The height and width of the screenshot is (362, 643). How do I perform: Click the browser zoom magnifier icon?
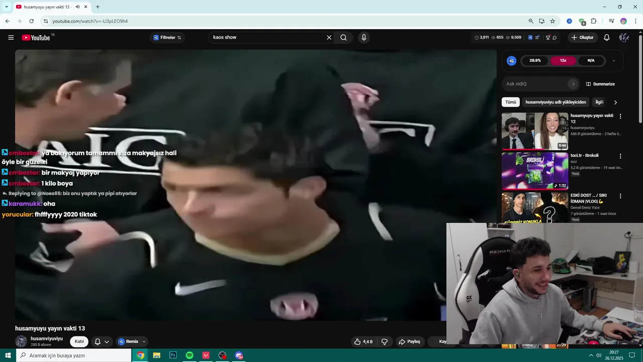[x=531, y=21]
